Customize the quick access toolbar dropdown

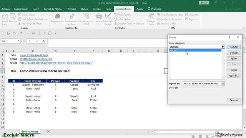pos(55,33)
